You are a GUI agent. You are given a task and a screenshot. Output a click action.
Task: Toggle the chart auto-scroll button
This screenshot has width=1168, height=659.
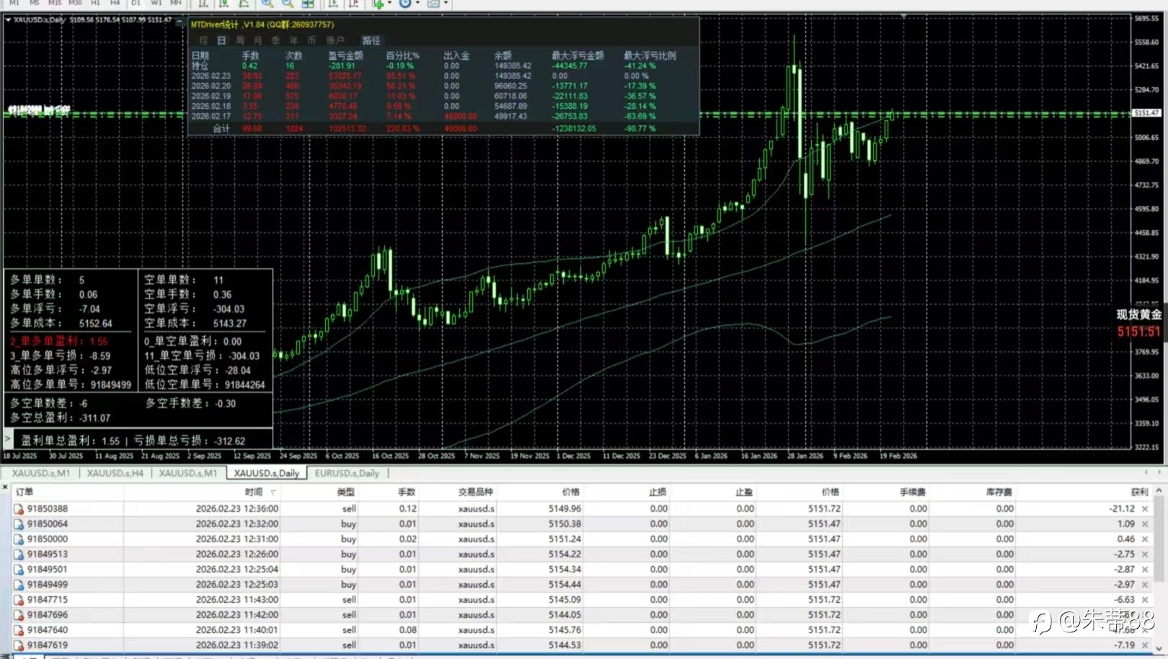[334, 3]
